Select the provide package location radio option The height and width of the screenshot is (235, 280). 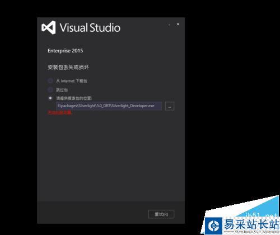(x=50, y=98)
